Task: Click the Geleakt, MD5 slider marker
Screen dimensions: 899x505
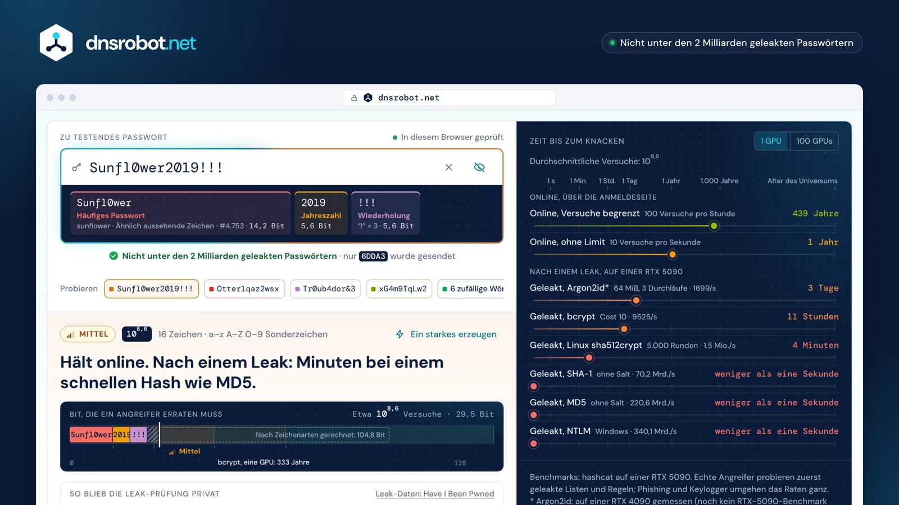Action: coord(534,415)
